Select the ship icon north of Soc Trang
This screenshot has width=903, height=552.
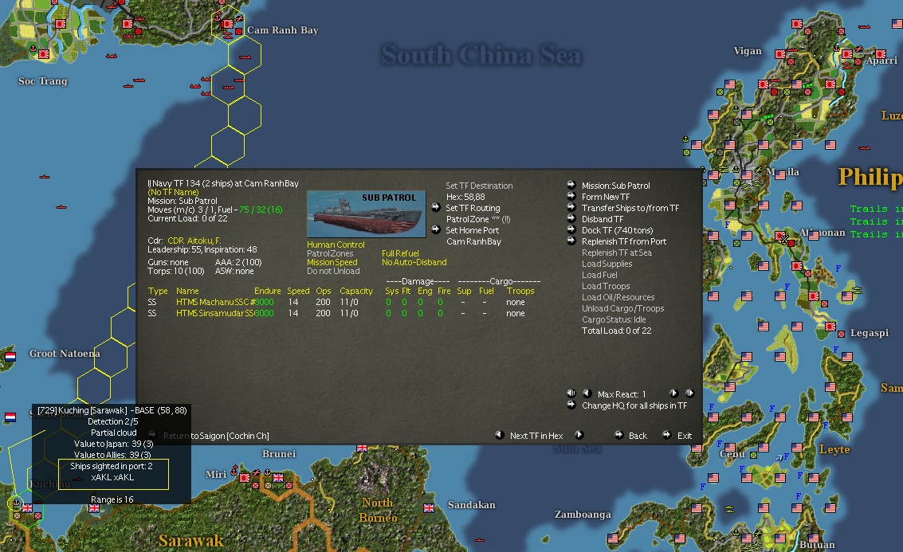(111, 56)
